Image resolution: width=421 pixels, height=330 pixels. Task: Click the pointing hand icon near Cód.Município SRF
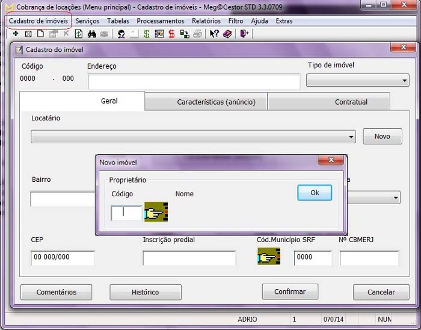click(x=269, y=257)
